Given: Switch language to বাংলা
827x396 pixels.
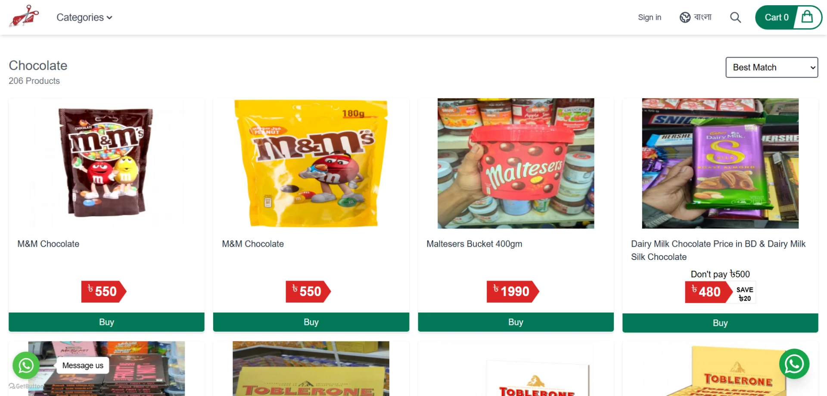Looking at the screenshot, I should pos(703,17).
